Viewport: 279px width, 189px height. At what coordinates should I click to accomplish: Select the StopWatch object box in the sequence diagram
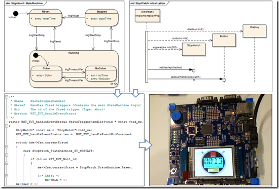[194, 49]
